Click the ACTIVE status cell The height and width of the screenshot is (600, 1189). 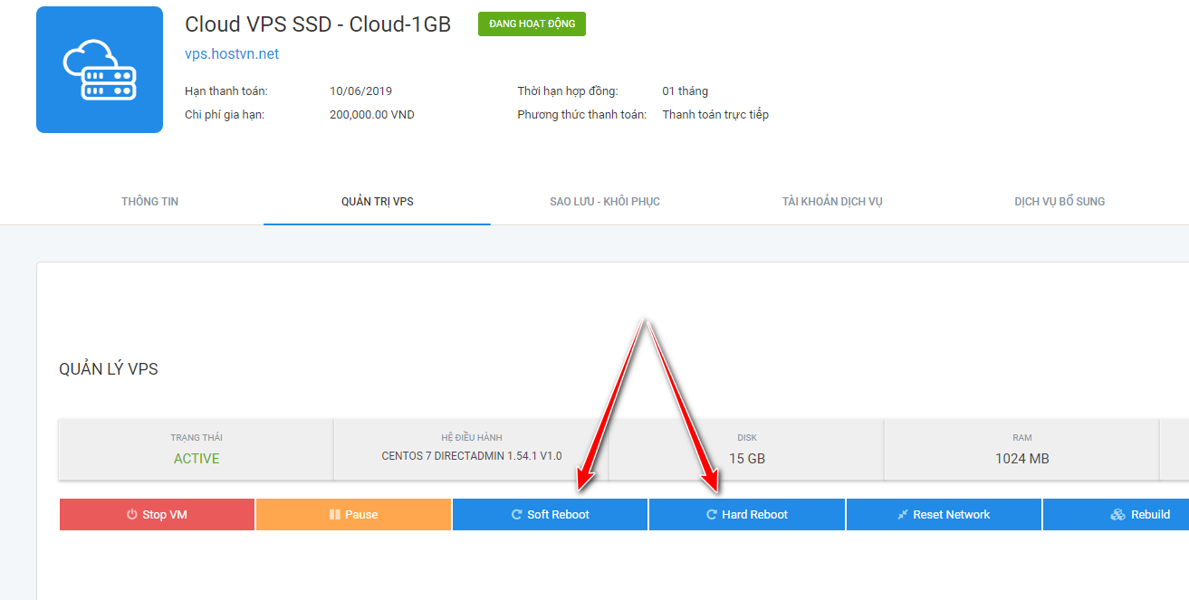pyautogui.click(x=197, y=450)
